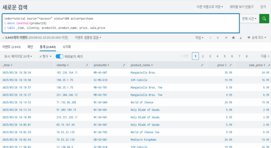Run search with the magnifier button
Image resolution: width=271 pixels, height=148 pixels.
tap(264, 18)
